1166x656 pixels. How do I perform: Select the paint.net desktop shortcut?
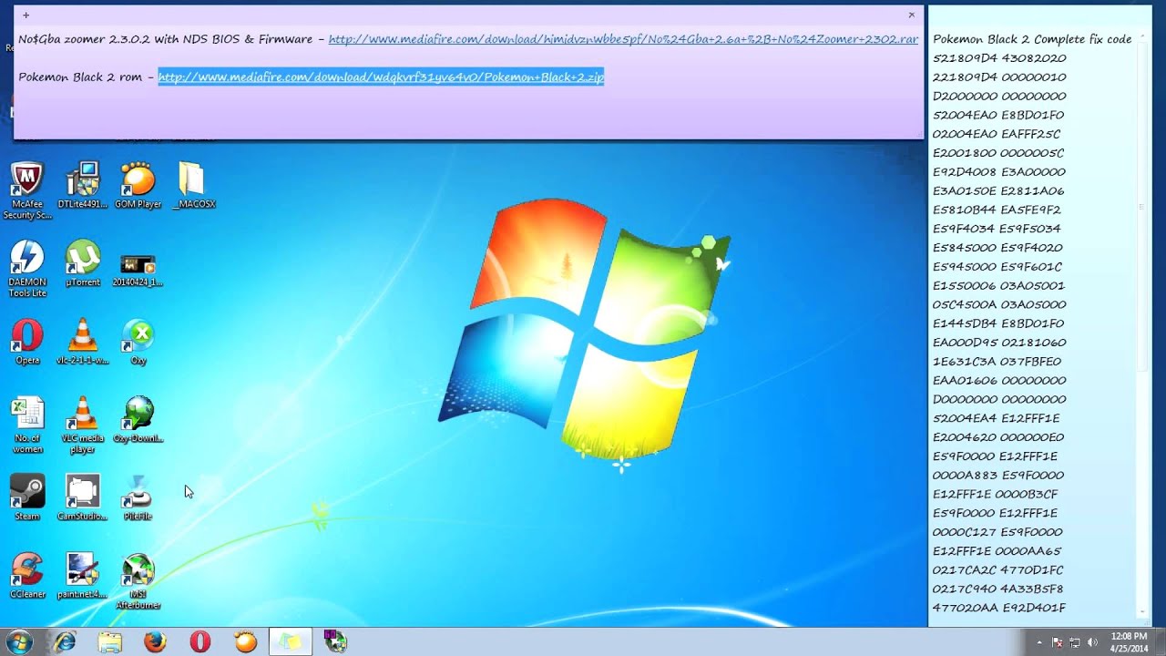pyautogui.click(x=83, y=576)
